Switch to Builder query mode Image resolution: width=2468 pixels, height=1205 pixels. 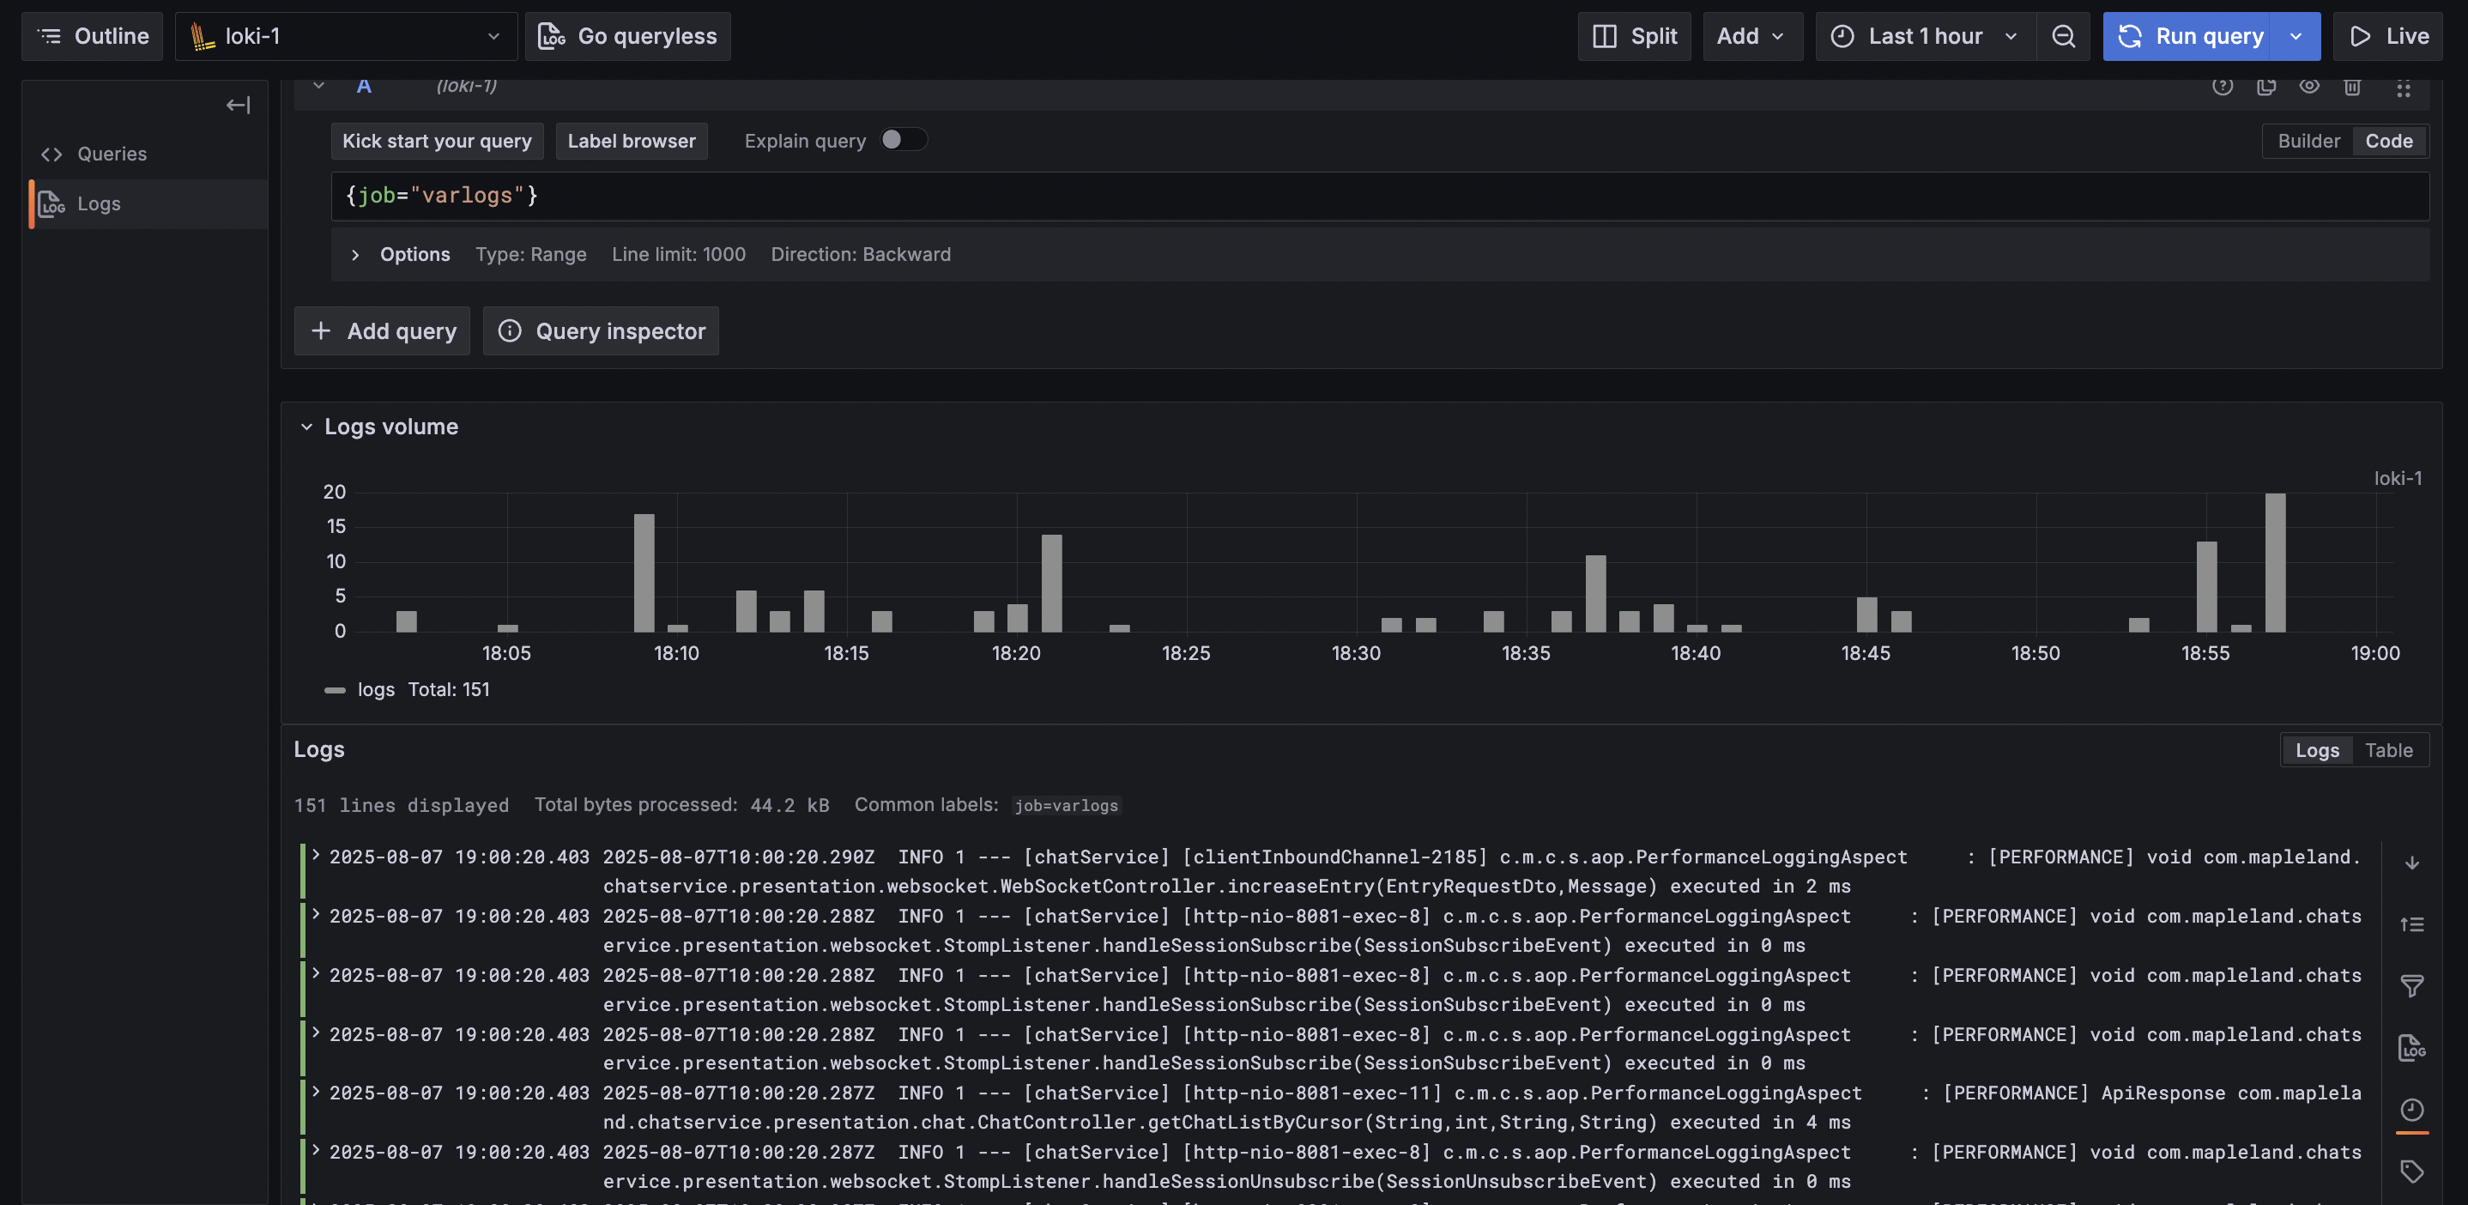pos(2308,141)
